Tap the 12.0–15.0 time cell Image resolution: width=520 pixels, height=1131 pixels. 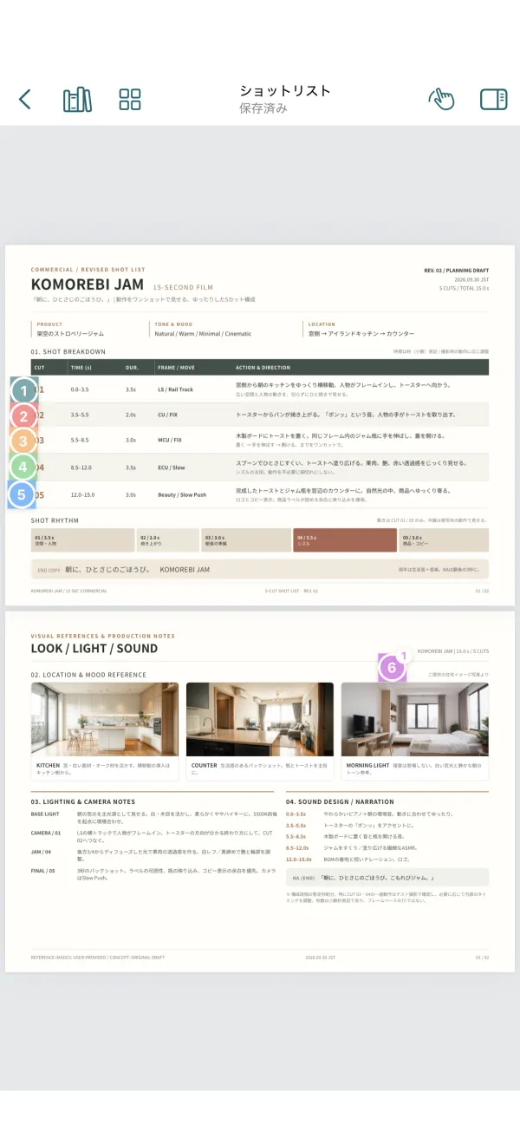click(x=82, y=494)
